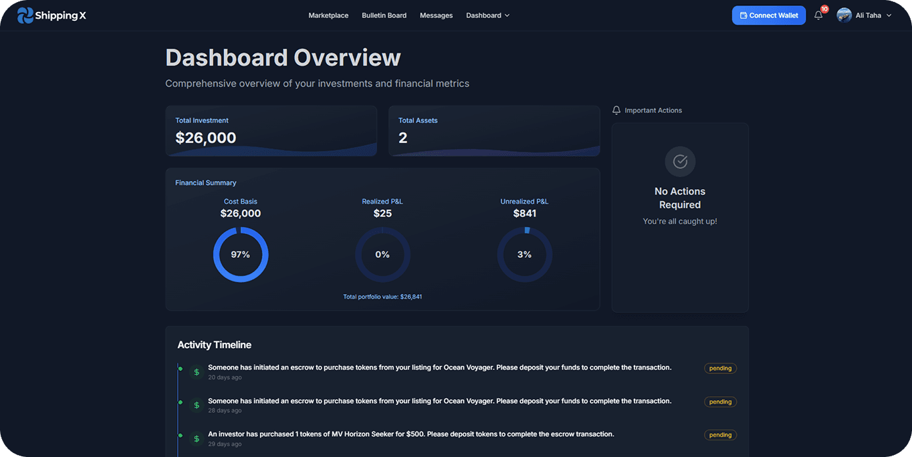Image resolution: width=912 pixels, height=457 pixels.
Task: Click the 28 days ago timestamp
Action: coord(225,411)
